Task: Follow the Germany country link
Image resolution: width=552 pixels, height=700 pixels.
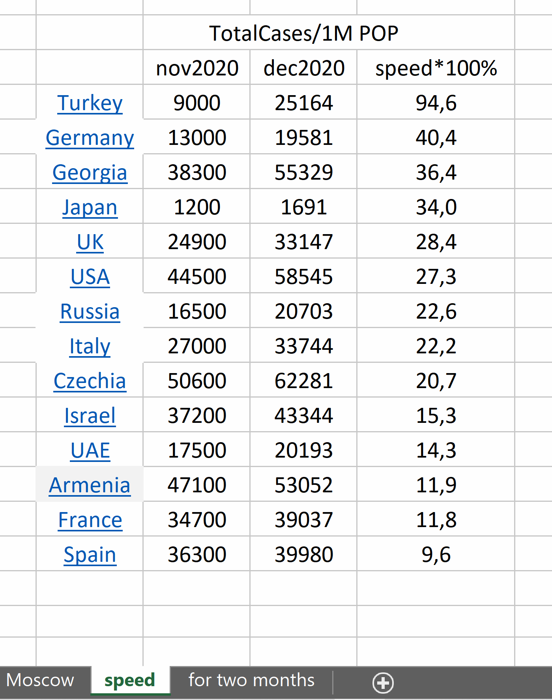Action: click(90, 138)
